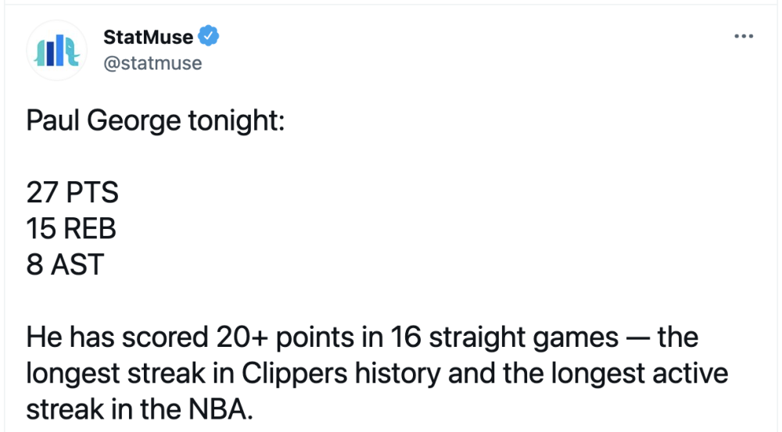Click the 'He has scored' sentence start
The image size is (782, 432).
(x=117, y=337)
